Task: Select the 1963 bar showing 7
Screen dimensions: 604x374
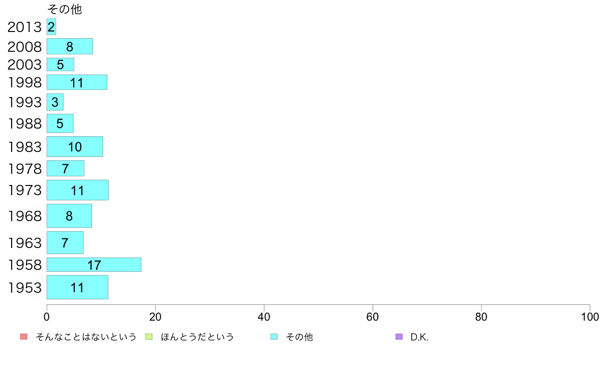Action: tap(65, 243)
